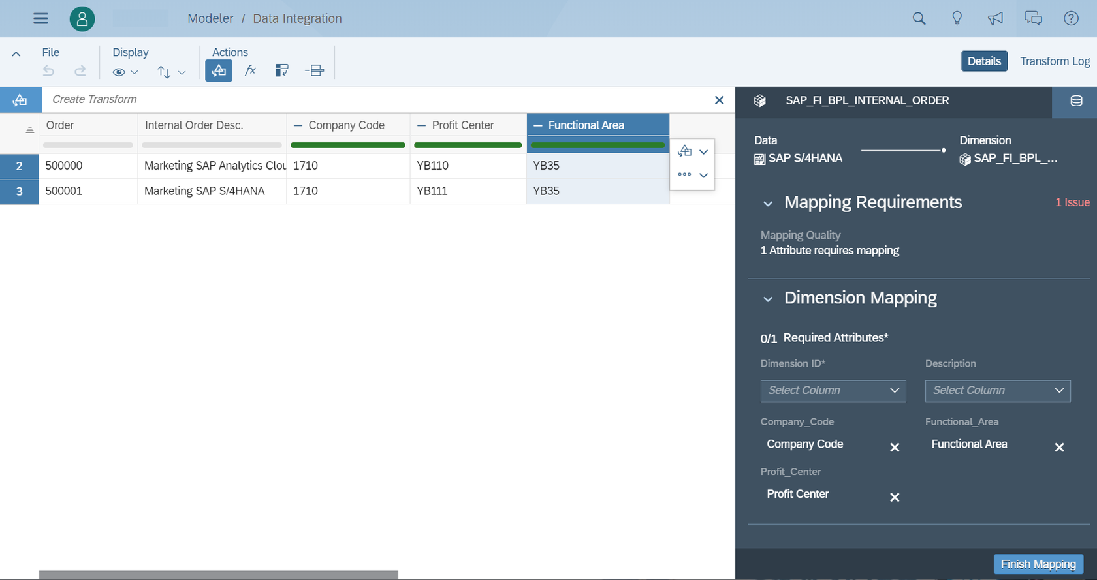Click the column layout action icon

[x=281, y=70]
